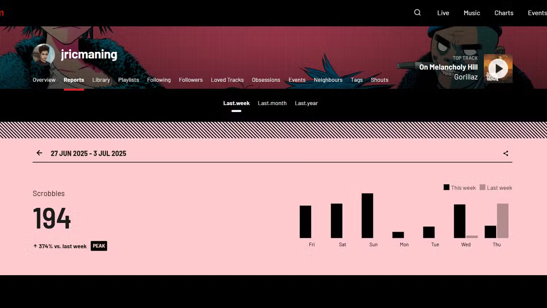Switch to the Last.year report
This screenshot has height=308, width=547.
[x=306, y=103]
